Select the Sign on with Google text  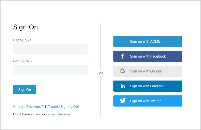point(146,71)
